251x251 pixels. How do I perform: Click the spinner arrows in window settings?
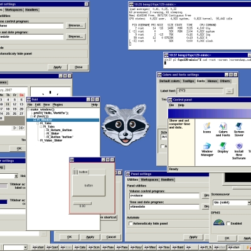tap(16, 176)
